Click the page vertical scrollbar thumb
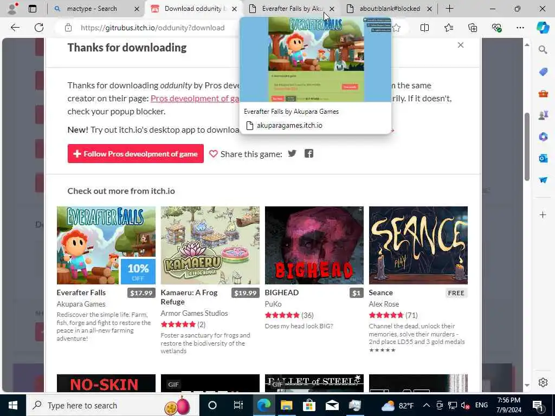Viewport: 555px width, 416px height. pyautogui.click(x=527, y=146)
